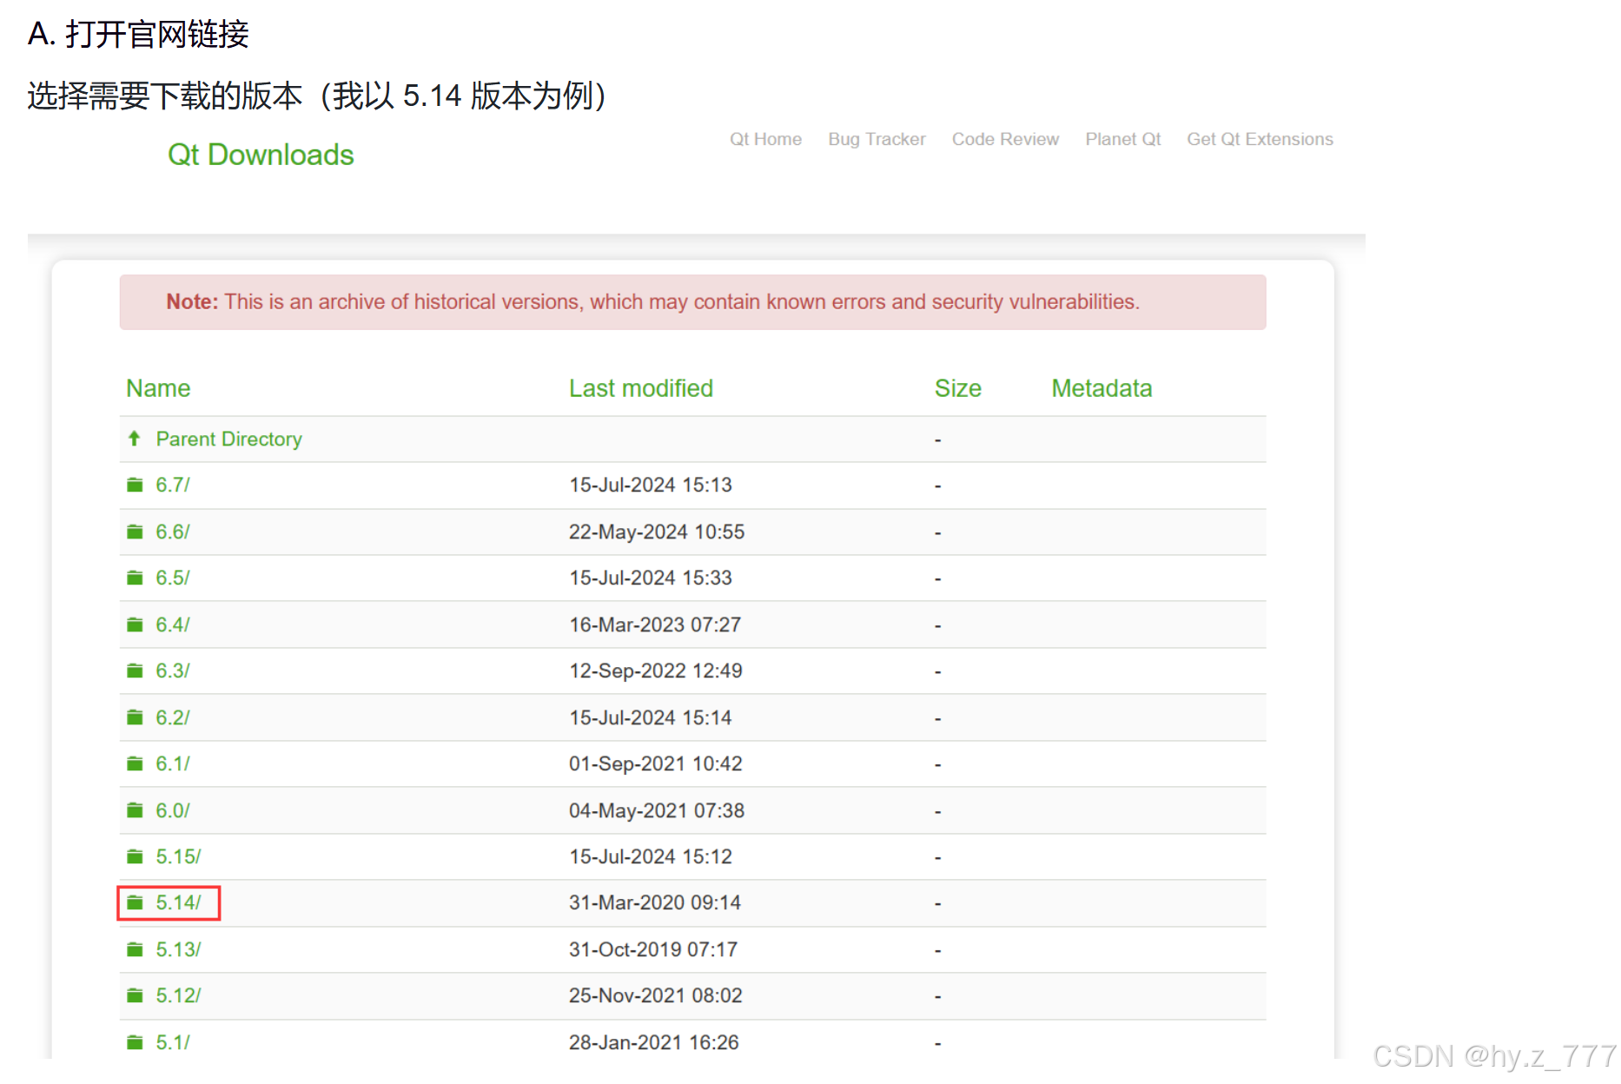Go up to Parent Directory
1621x1084 pixels.
pyautogui.click(x=229, y=439)
